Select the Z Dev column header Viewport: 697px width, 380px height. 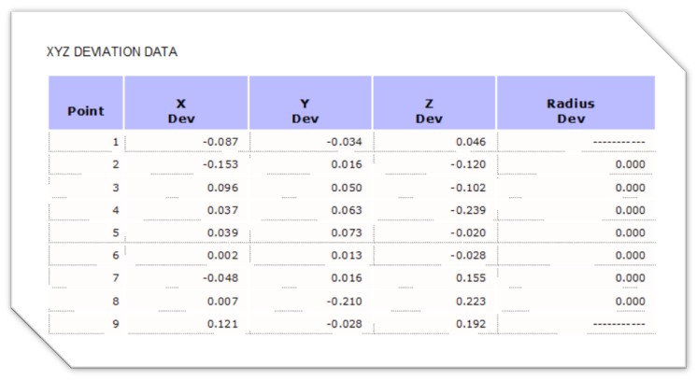click(434, 110)
